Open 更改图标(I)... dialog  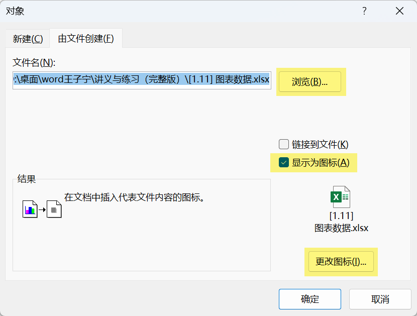(x=341, y=262)
